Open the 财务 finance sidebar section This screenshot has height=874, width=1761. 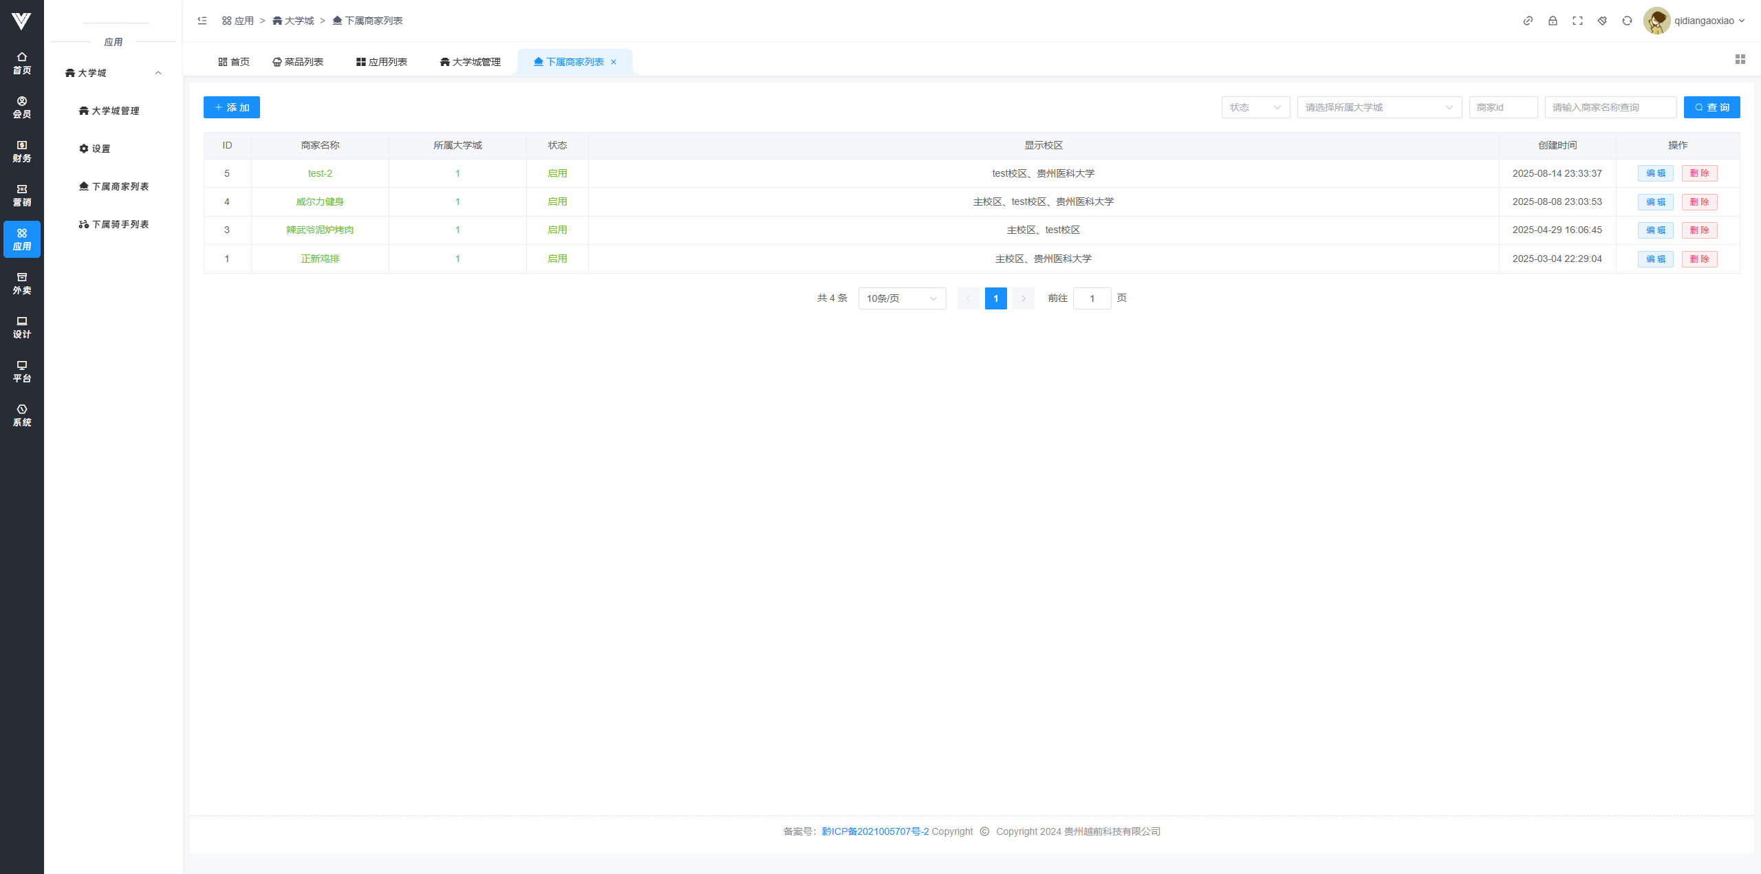tap(22, 151)
